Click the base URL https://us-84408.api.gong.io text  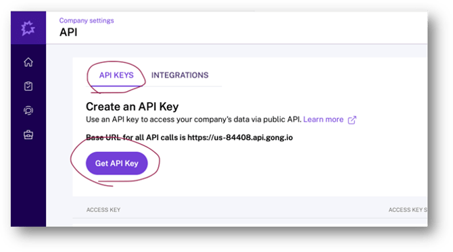(x=240, y=137)
